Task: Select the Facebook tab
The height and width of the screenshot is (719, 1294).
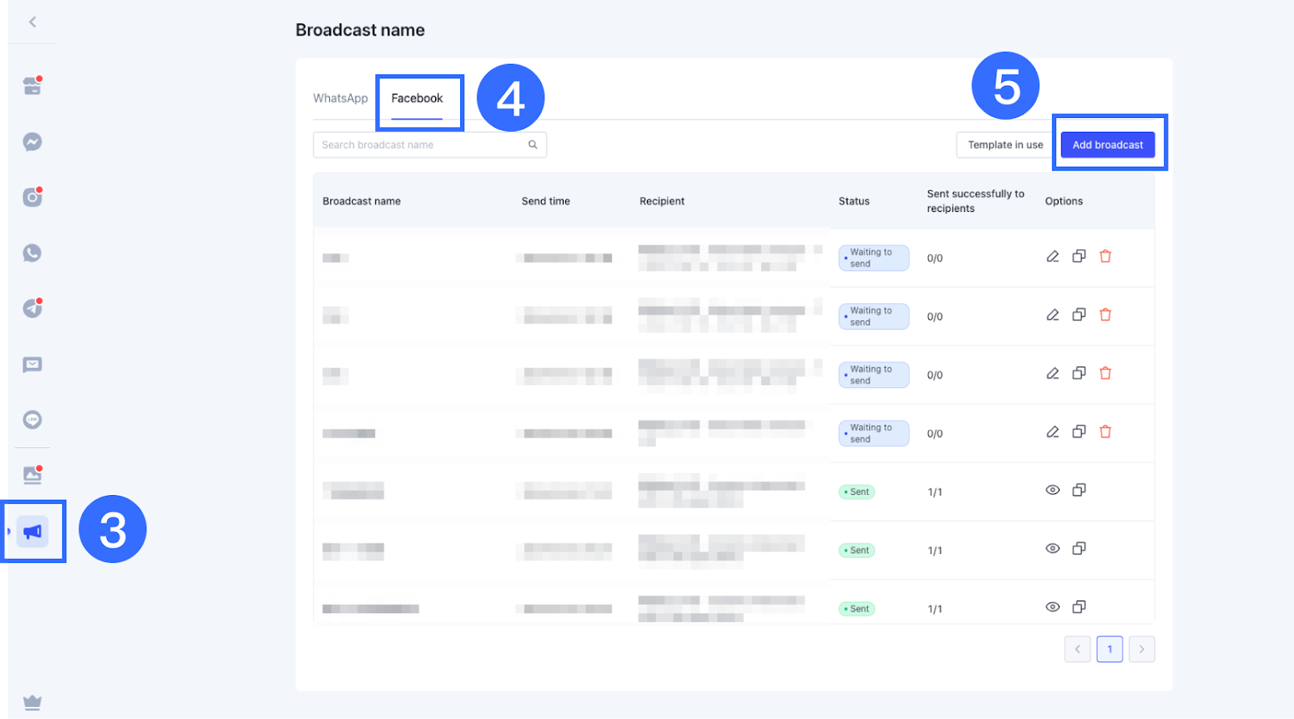Action: (x=417, y=99)
